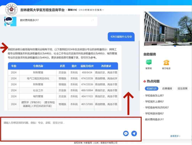
Task: Click the chat bubble icon beside send
Action: 126,133
